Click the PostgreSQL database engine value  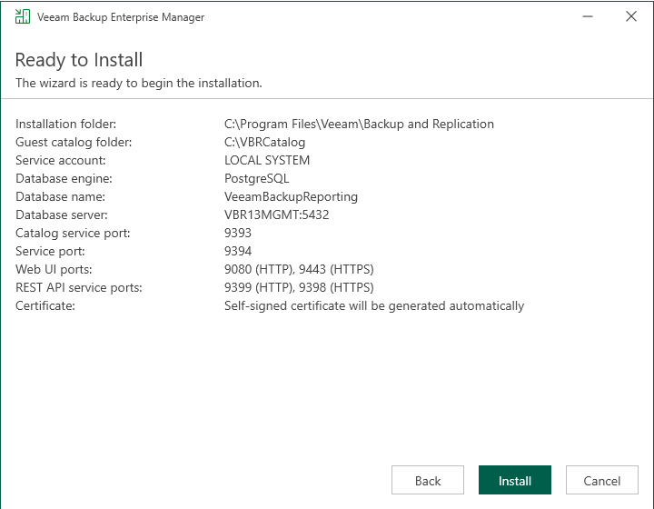256,178
